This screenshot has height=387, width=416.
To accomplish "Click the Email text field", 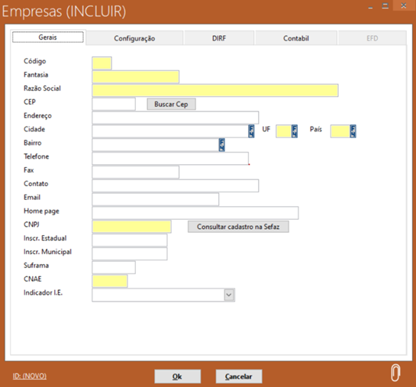I will click(x=156, y=199).
